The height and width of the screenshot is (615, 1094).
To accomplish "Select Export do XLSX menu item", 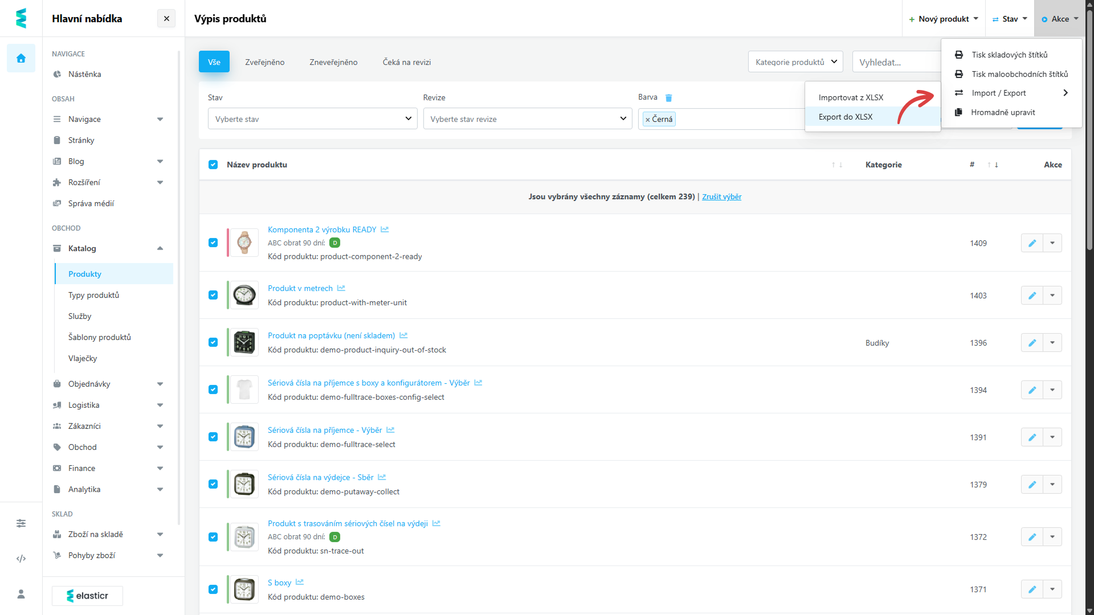I will coord(846,117).
